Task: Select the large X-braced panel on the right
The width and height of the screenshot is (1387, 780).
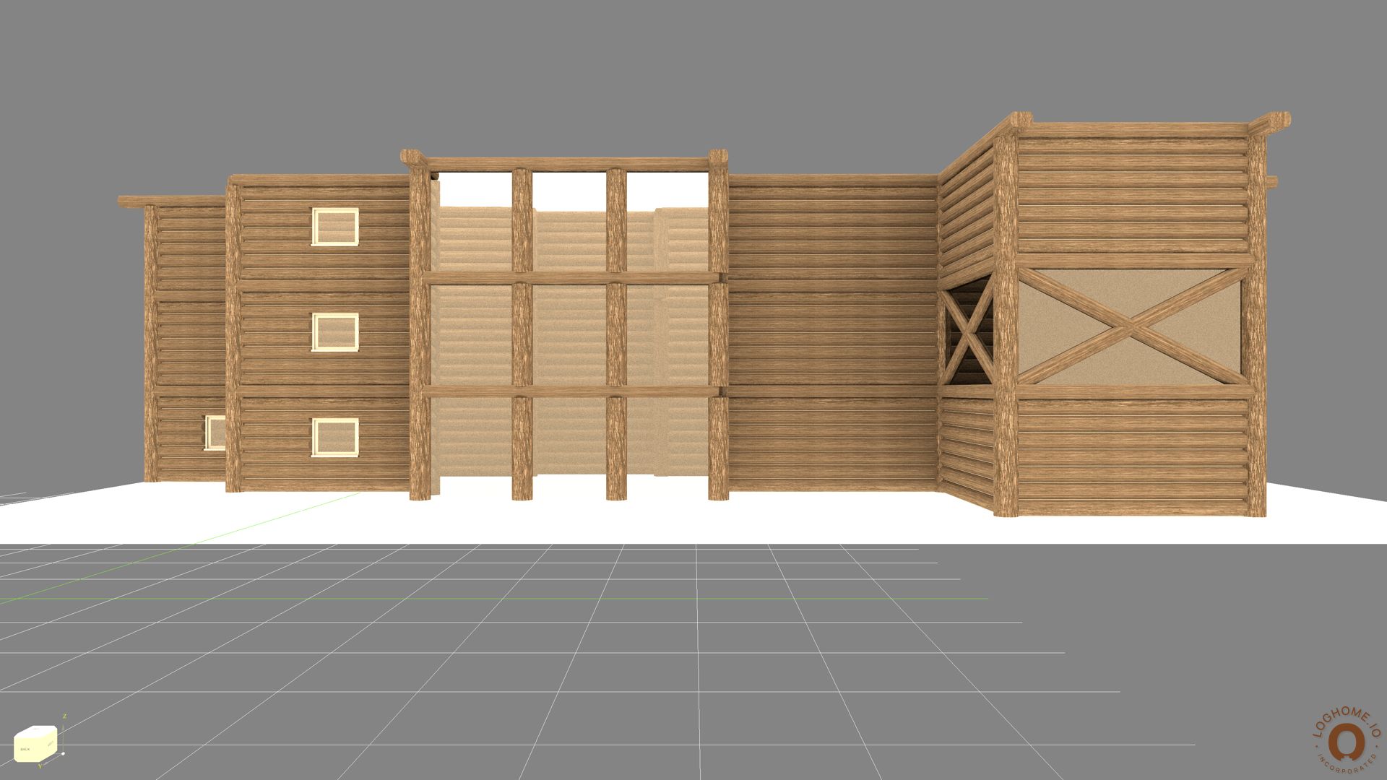Action: click(1131, 327)
